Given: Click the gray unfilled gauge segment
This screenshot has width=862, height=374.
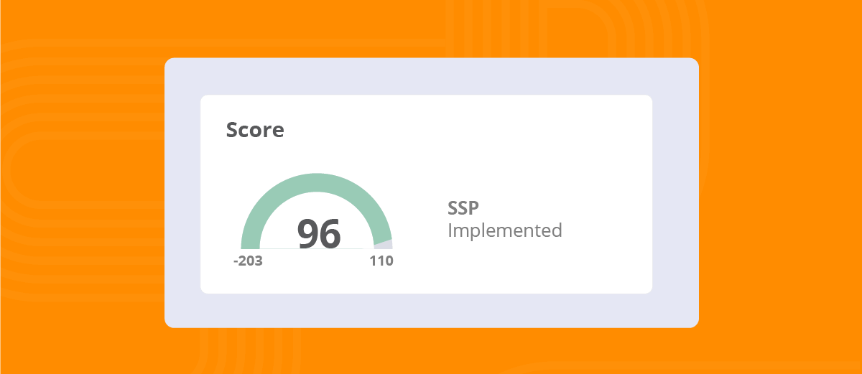Looking at the screenshot, I should [x=384, y=245].
